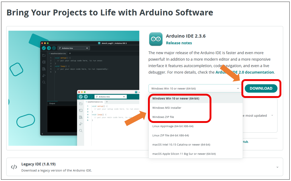This screenshot has height=181, width=291.
Task: Expand the chevron next to 'most updated'
Action: (272, 115)
